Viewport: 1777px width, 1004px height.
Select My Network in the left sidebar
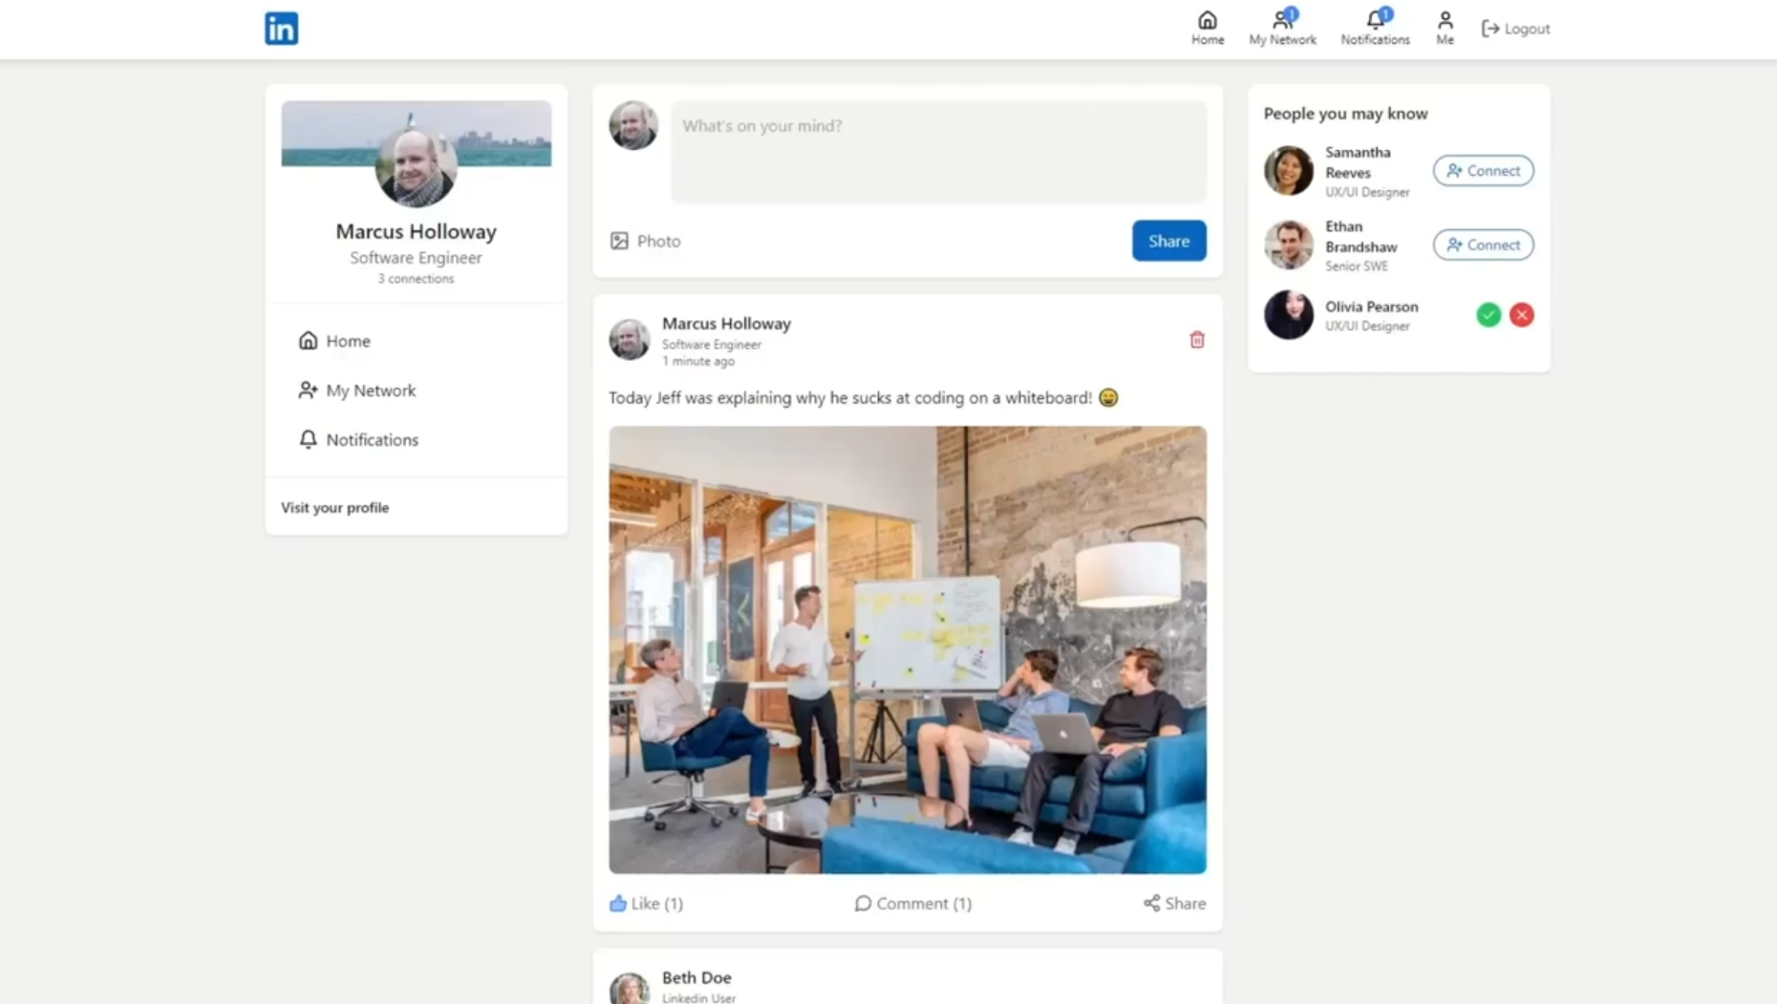point(370,391)
